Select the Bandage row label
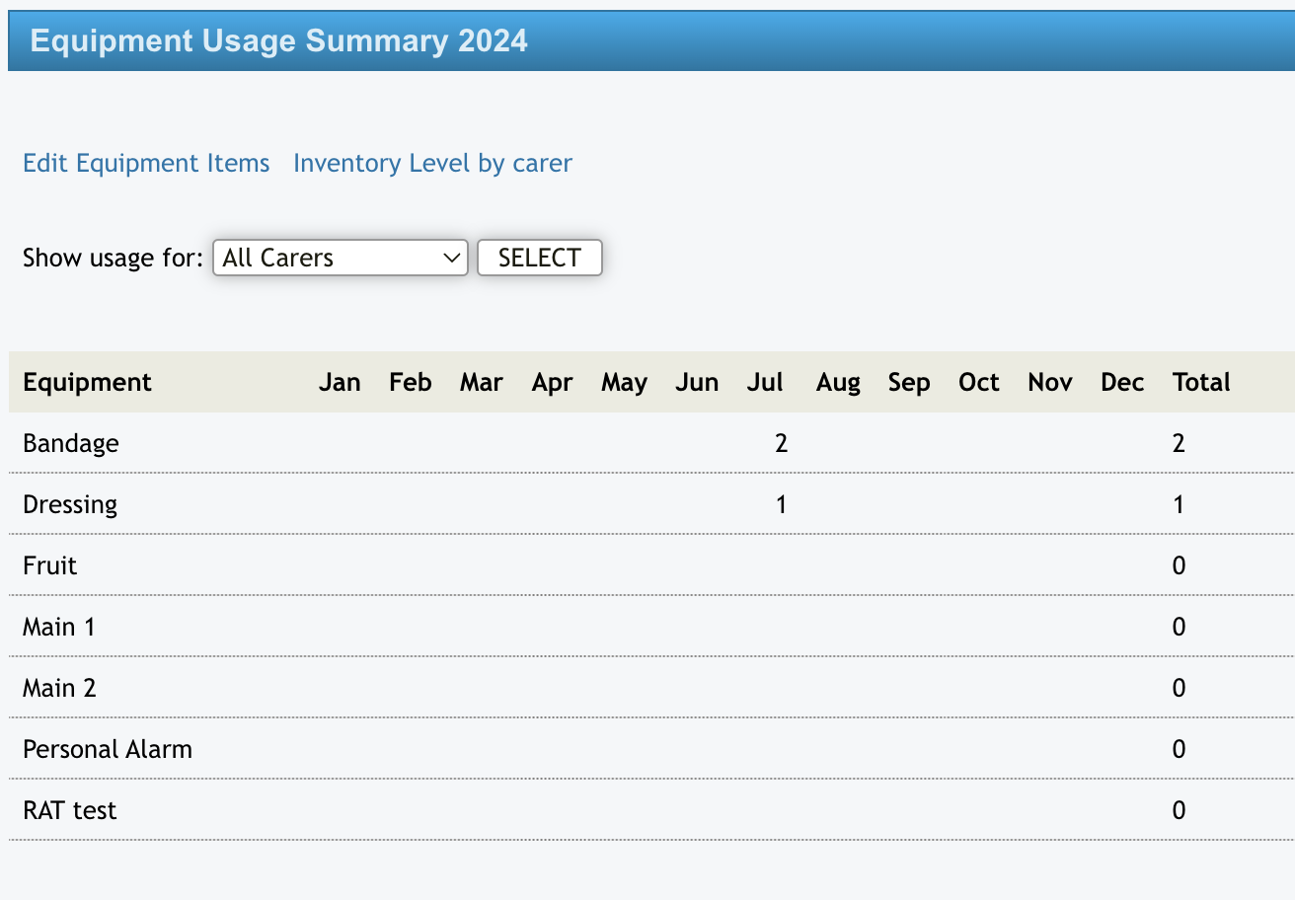The image size is (1295, 900). tap(70, 443)
